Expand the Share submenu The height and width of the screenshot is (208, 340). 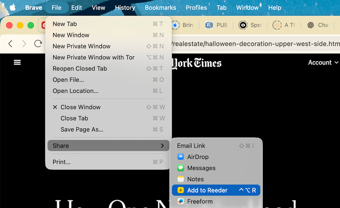click(x=108, y=146)
